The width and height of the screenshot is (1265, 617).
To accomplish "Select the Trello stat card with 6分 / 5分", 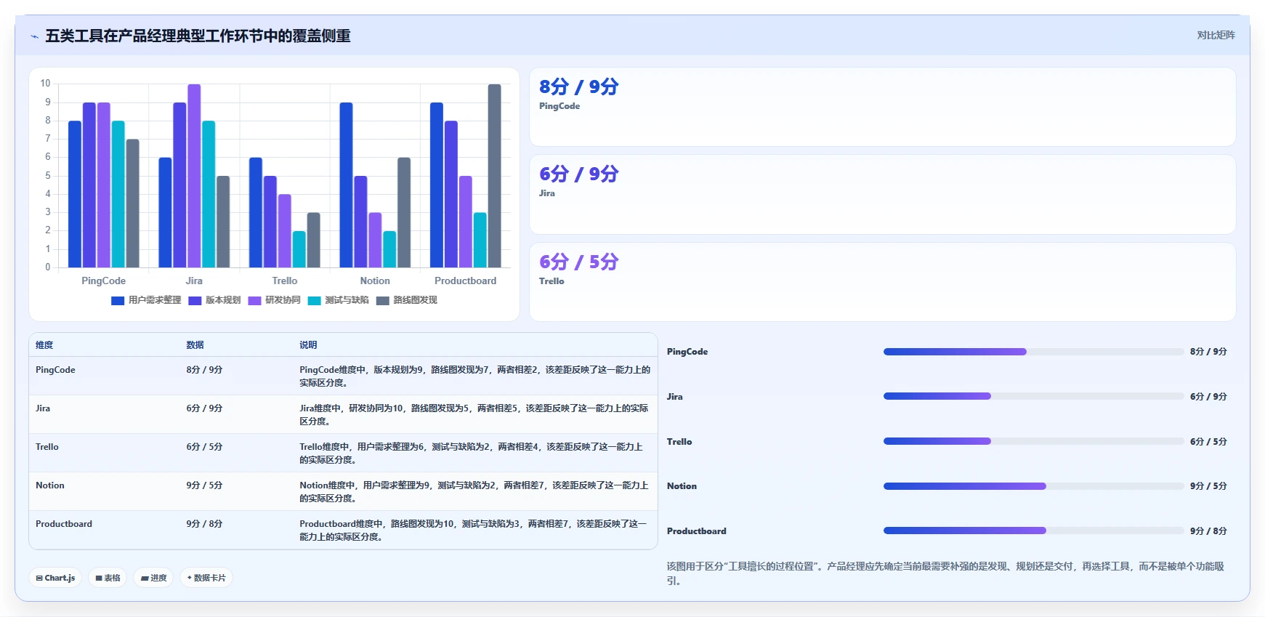I will pyautogui.click(x=882, y=282).
